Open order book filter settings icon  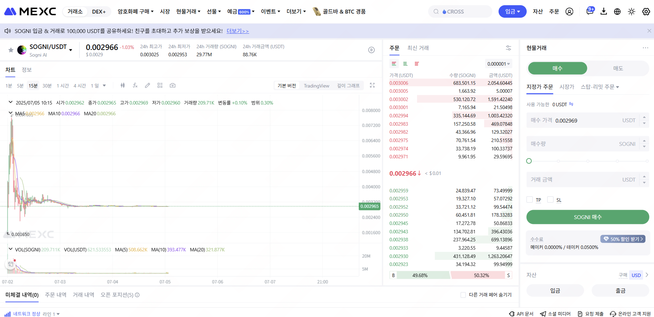pos(509,48)
